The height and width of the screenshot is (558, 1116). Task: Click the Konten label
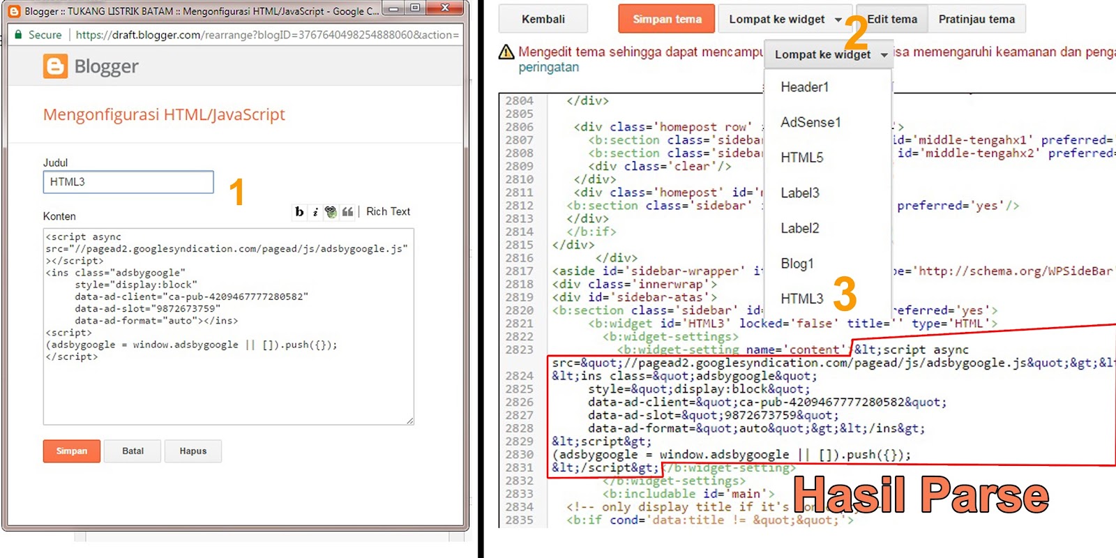[59, 216]
